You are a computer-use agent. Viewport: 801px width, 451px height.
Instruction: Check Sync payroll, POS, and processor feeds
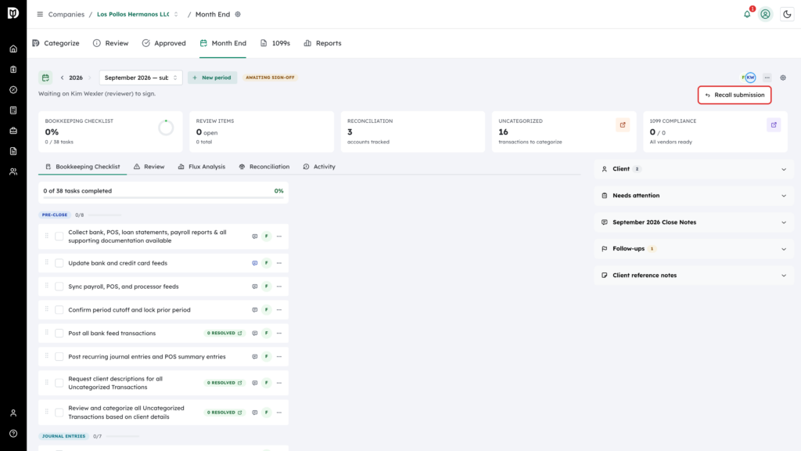[x=59, y=287]
